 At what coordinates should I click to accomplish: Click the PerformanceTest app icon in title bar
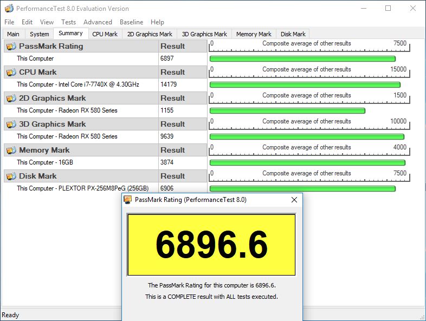[8, 9]
